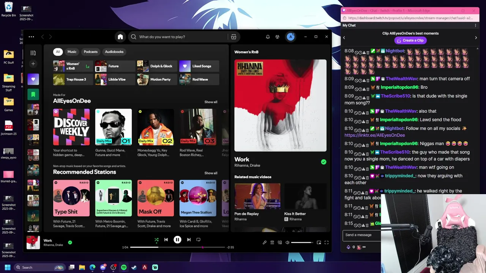Expand Your Library sidebar
This screenshot has width=486, height=273.
click(33, 53)
